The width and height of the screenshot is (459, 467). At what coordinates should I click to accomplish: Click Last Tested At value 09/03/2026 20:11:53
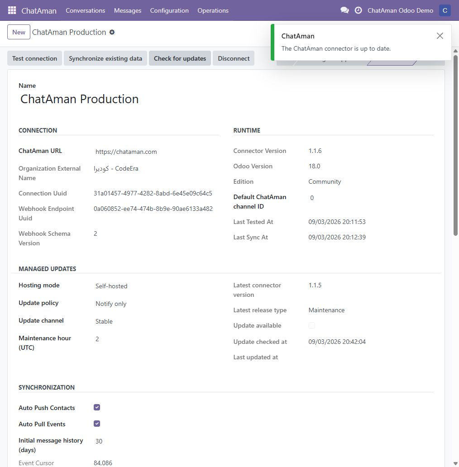[x=337, y=222]
